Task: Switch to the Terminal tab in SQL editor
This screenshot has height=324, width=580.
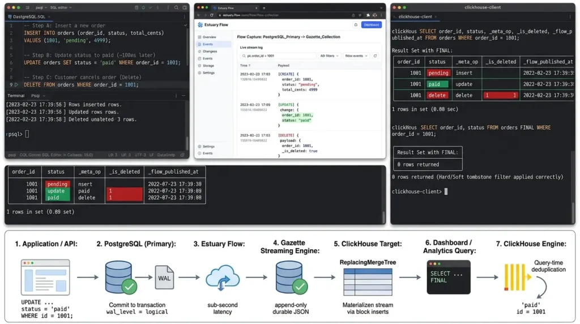Action: pyautogui.click(x=16, y=95)
